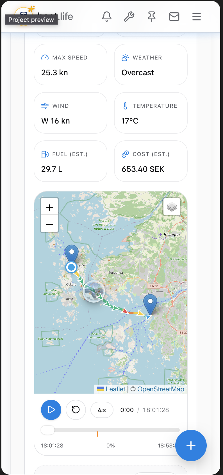This screenshot has width=223, height=475.
Task: Click the replay progress slider handle
Action: click(48, 430)
